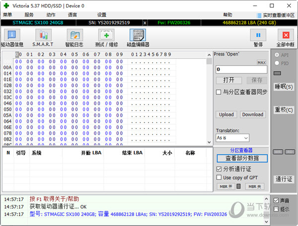
Task: Switch to 测试 / 维修 test and repair
Action: point(107,35)
